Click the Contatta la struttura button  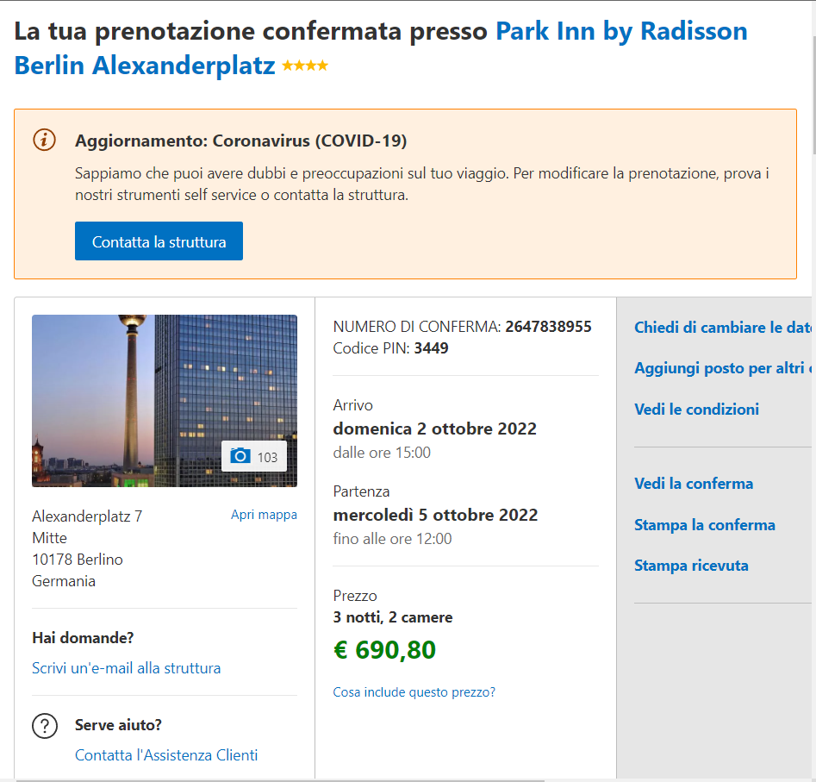(159, 241)
